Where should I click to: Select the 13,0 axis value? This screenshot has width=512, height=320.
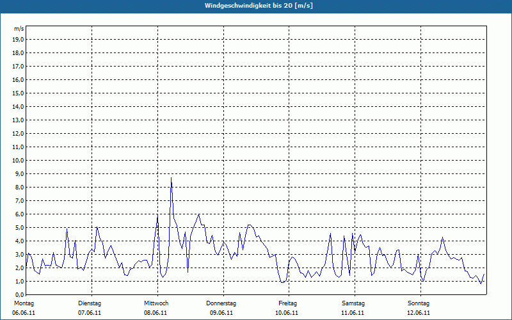point(18,120)
